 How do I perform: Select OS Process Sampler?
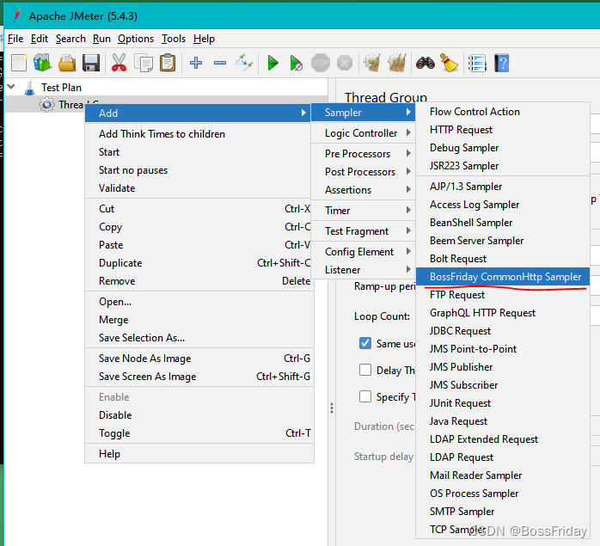pyautogui.click(x=502, y=493)
